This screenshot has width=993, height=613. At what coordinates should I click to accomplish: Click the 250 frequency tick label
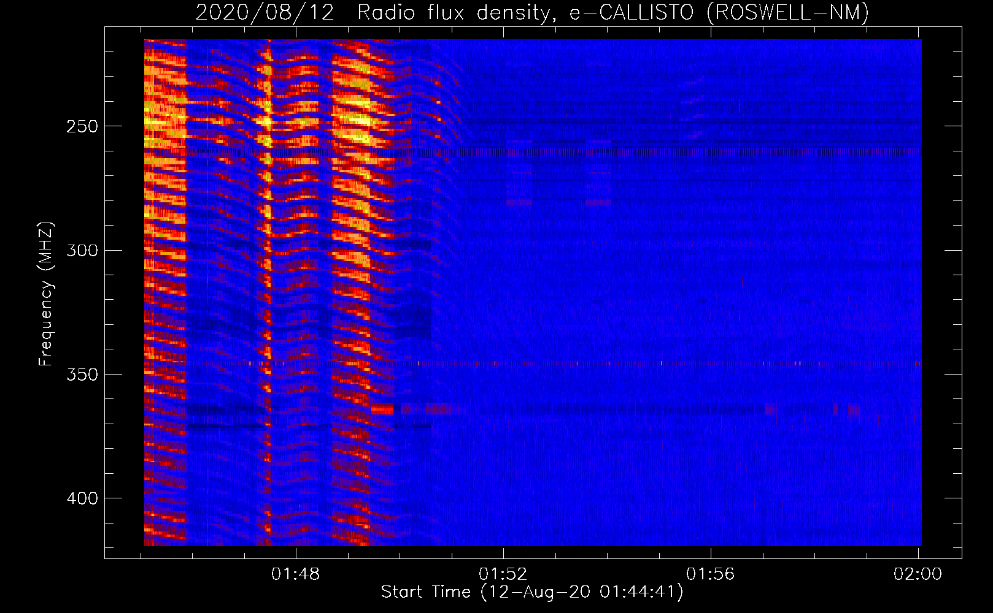(82, 126)
